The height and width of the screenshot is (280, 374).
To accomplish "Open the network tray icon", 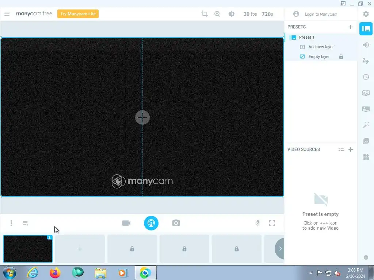I will point(328,273).
